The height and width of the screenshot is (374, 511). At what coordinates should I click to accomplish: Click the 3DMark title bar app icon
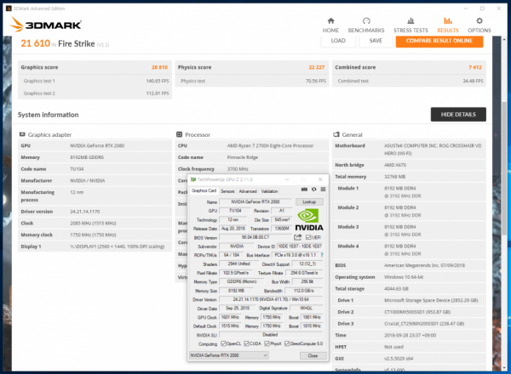[9, 8]
